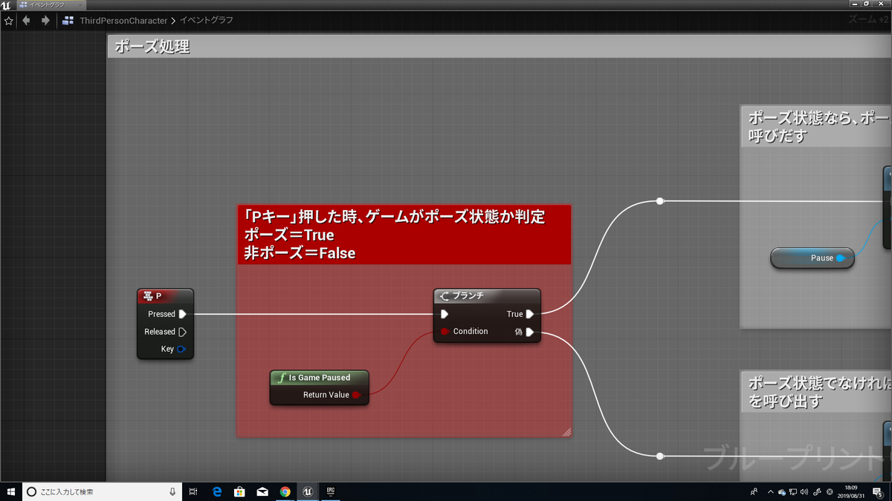The height and width of the screenshot is (501, 892).
Task: Open Microsoft Edge from the taskbar
Action: pos(216,491)
